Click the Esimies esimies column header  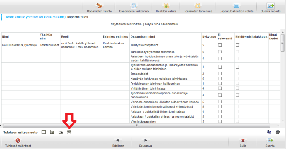pyautogui.click(x=116, y=36)
